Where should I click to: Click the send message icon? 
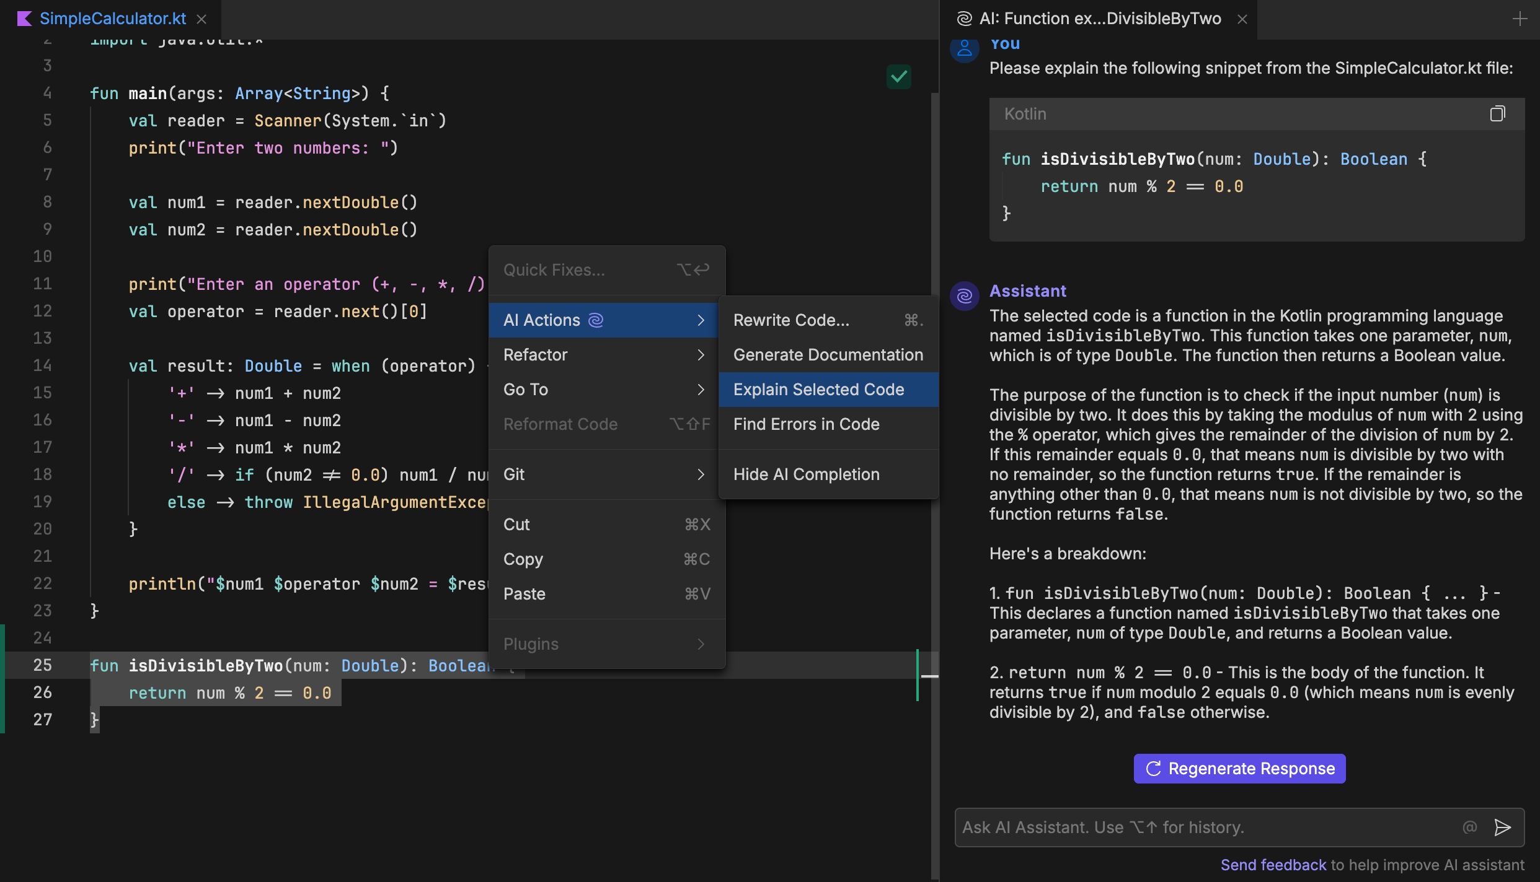(1503, 827)
